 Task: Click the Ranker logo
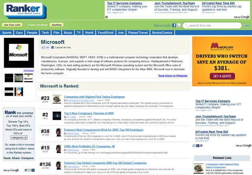coord(25,10)
